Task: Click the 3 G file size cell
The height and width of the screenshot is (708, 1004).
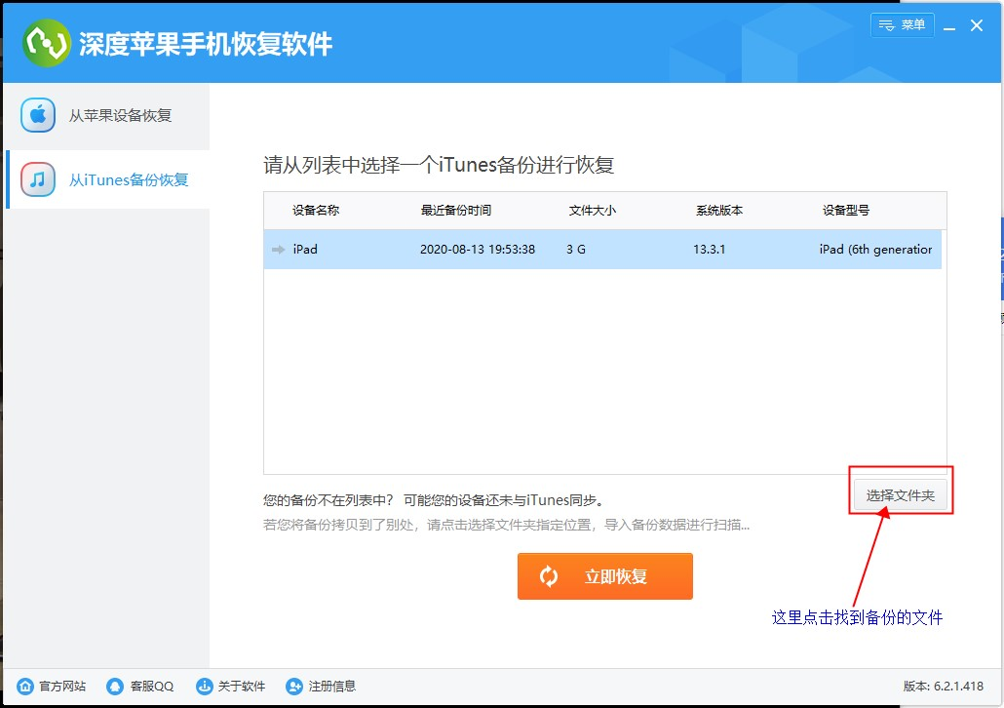Action: [576, 250]
